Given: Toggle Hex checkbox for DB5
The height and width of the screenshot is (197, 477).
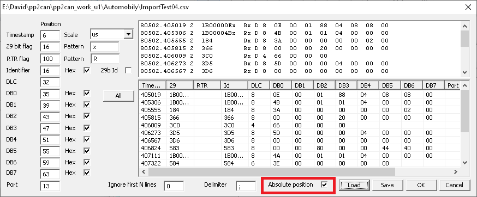Looking at the screenshot, I should 87,151.
